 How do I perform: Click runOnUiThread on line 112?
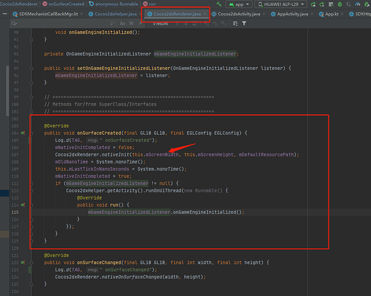click(x=163, y=191)
